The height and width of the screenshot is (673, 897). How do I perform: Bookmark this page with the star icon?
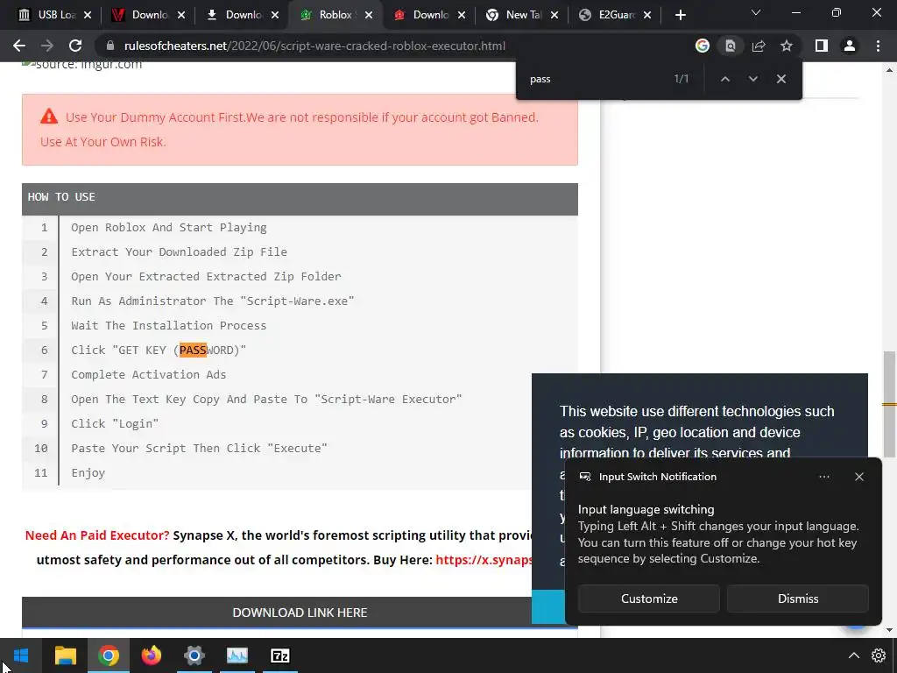[x=787, y=46]
